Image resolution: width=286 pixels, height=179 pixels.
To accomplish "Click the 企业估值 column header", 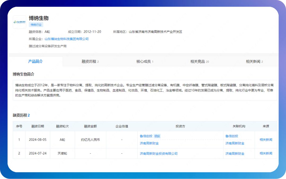I will [122, 126].
